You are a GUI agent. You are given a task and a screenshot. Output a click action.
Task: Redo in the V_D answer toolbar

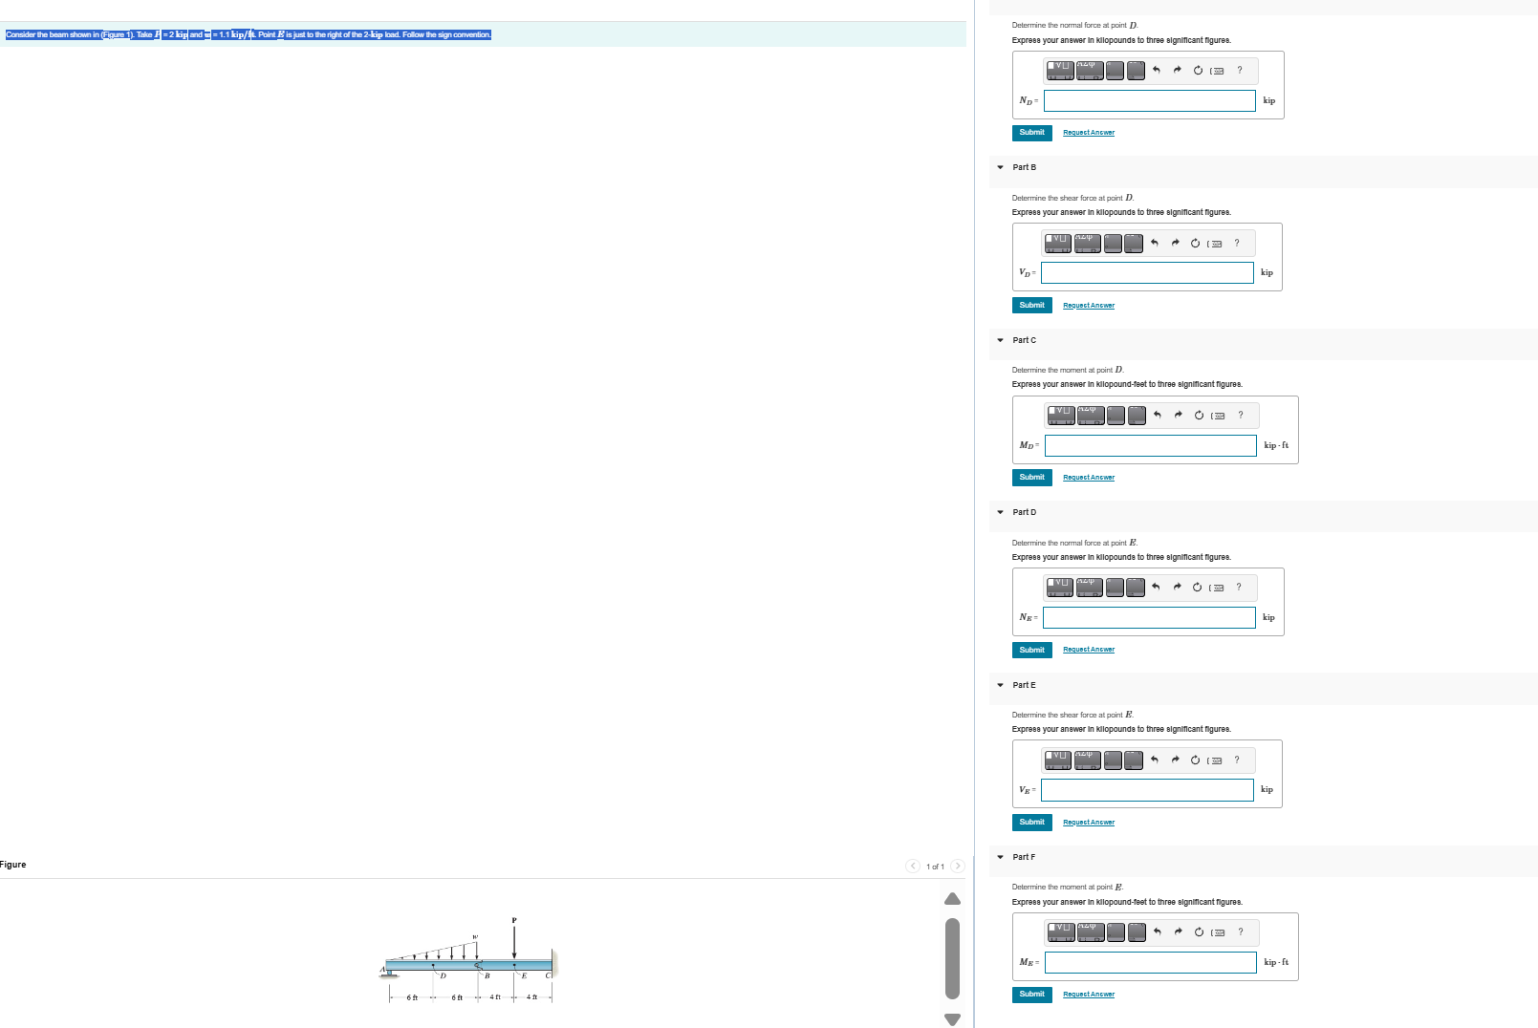1175,243
